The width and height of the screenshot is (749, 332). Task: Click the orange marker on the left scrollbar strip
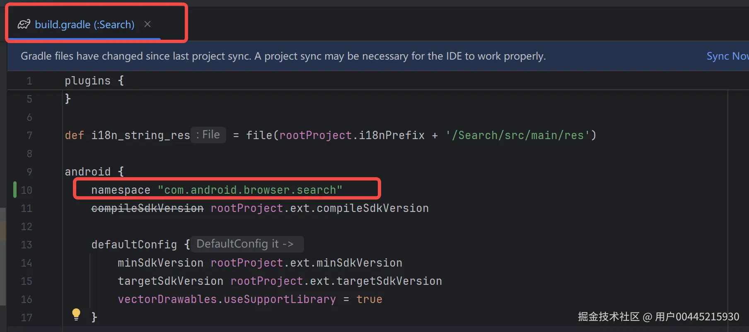coord(3,231)
